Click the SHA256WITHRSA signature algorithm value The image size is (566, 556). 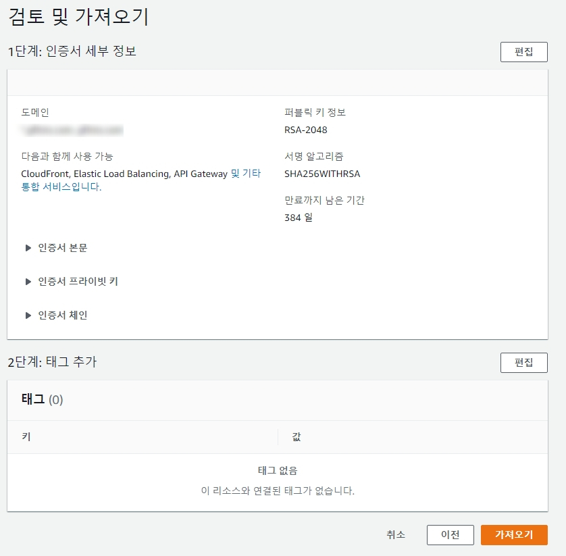[322, 174]
